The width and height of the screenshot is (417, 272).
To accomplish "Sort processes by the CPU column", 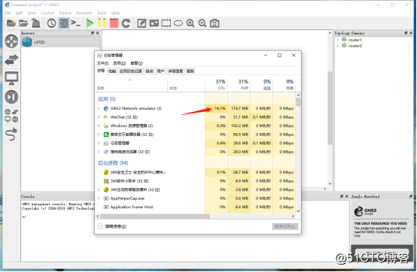I will point(216,84).
